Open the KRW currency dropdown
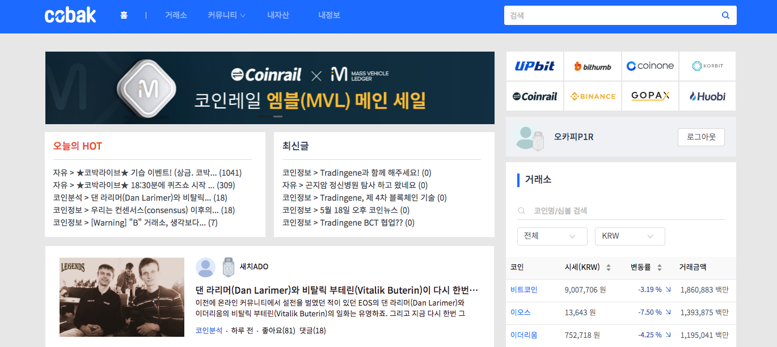The height and width of the screenshot is (347, 777). click(630, 236)
